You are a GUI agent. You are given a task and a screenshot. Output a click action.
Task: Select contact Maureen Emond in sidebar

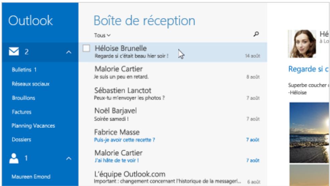pyautogui.click(x=31, y=177)
